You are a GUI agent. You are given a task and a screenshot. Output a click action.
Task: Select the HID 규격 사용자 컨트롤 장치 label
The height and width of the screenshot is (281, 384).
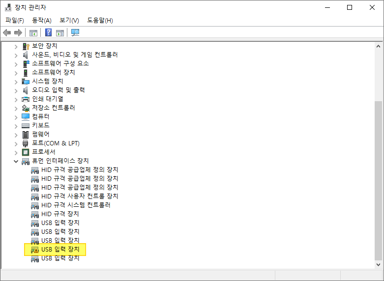point(80,197)
